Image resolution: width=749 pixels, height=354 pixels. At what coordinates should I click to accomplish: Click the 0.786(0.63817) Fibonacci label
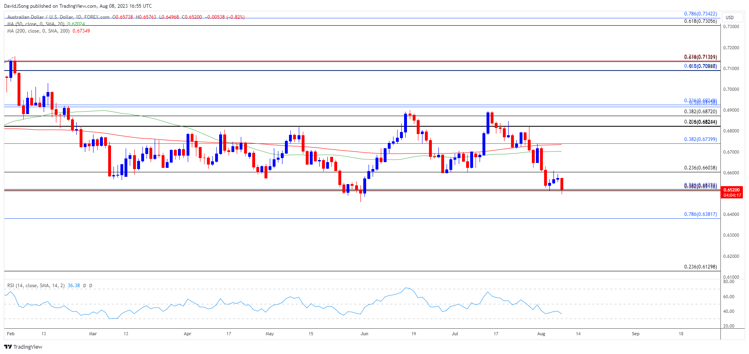click(700, 214)
